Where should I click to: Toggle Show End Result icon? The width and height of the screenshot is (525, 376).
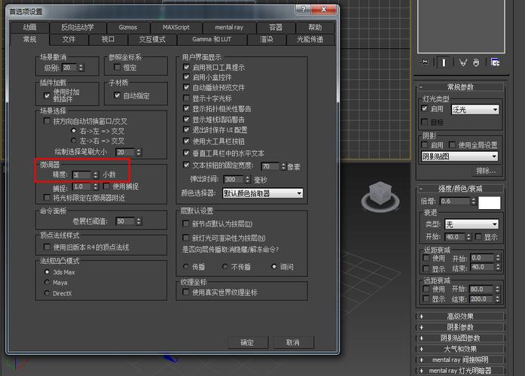pos(444,62)
